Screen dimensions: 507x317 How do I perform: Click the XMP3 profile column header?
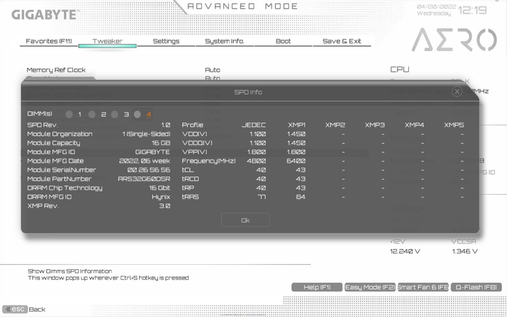pyautogui.click(x=375, y=125)
